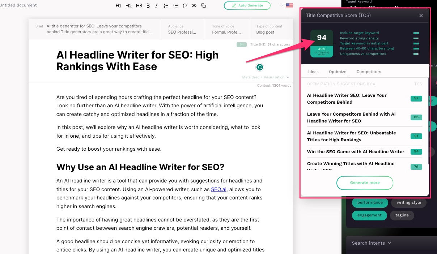Select the 'performance' keyword tag
Screen dimensions: 437x254
click(370, 203)
